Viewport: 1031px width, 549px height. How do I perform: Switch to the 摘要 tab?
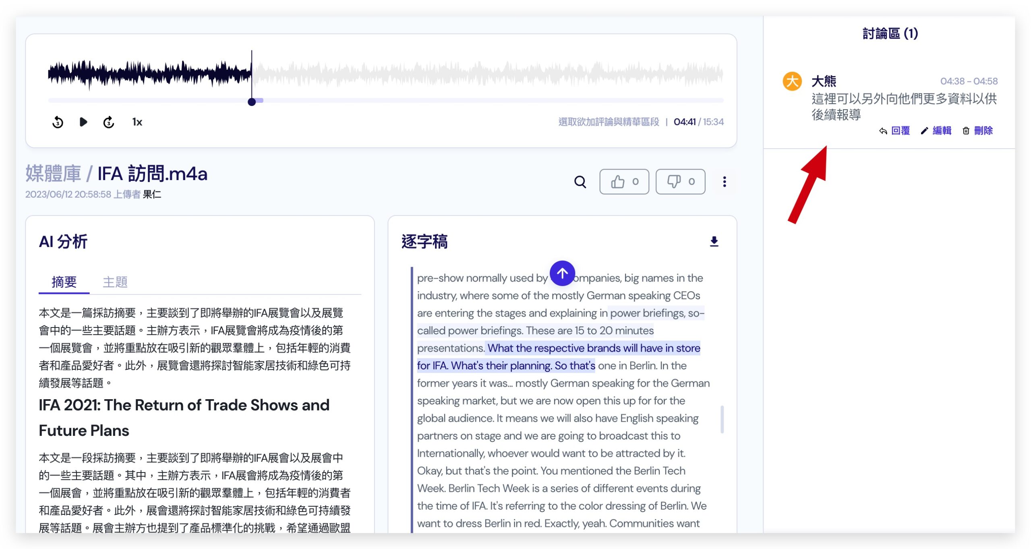pos(64,282)
